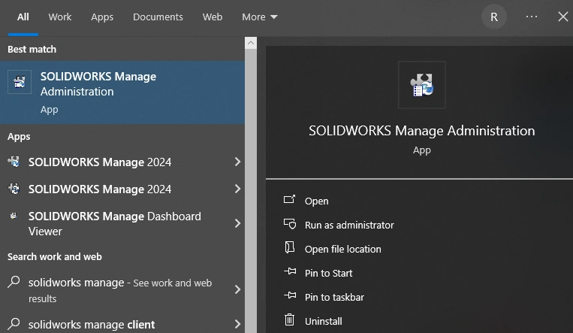Open SOLIDWORKS Manage Administration best match

(122, 92)
